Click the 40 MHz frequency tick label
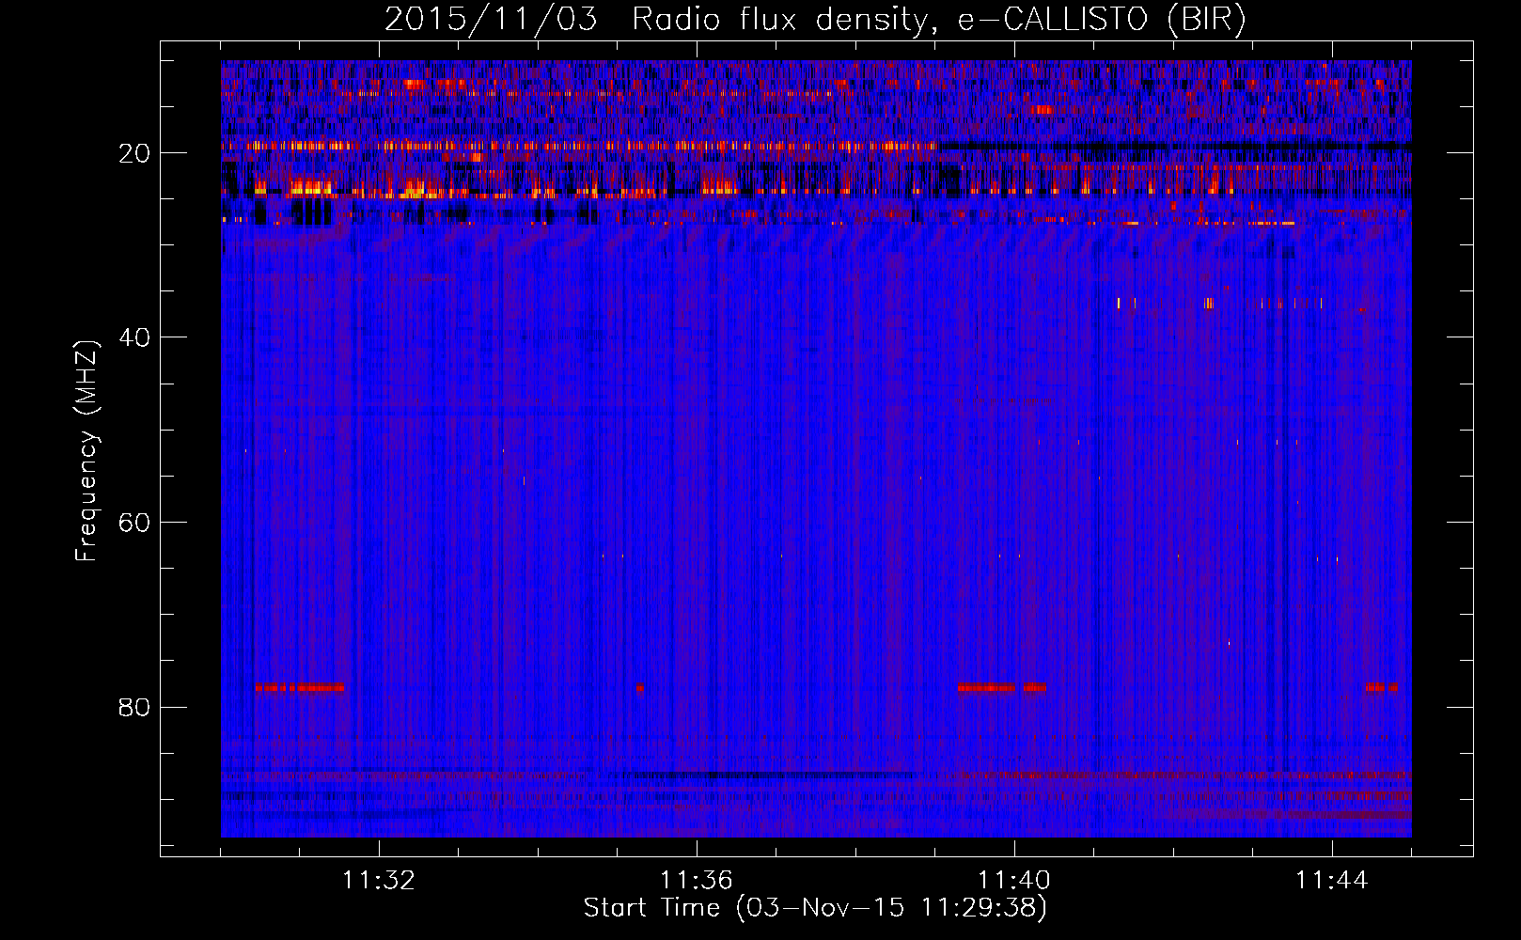This screenshot has width=1521, height=940. 134,337
